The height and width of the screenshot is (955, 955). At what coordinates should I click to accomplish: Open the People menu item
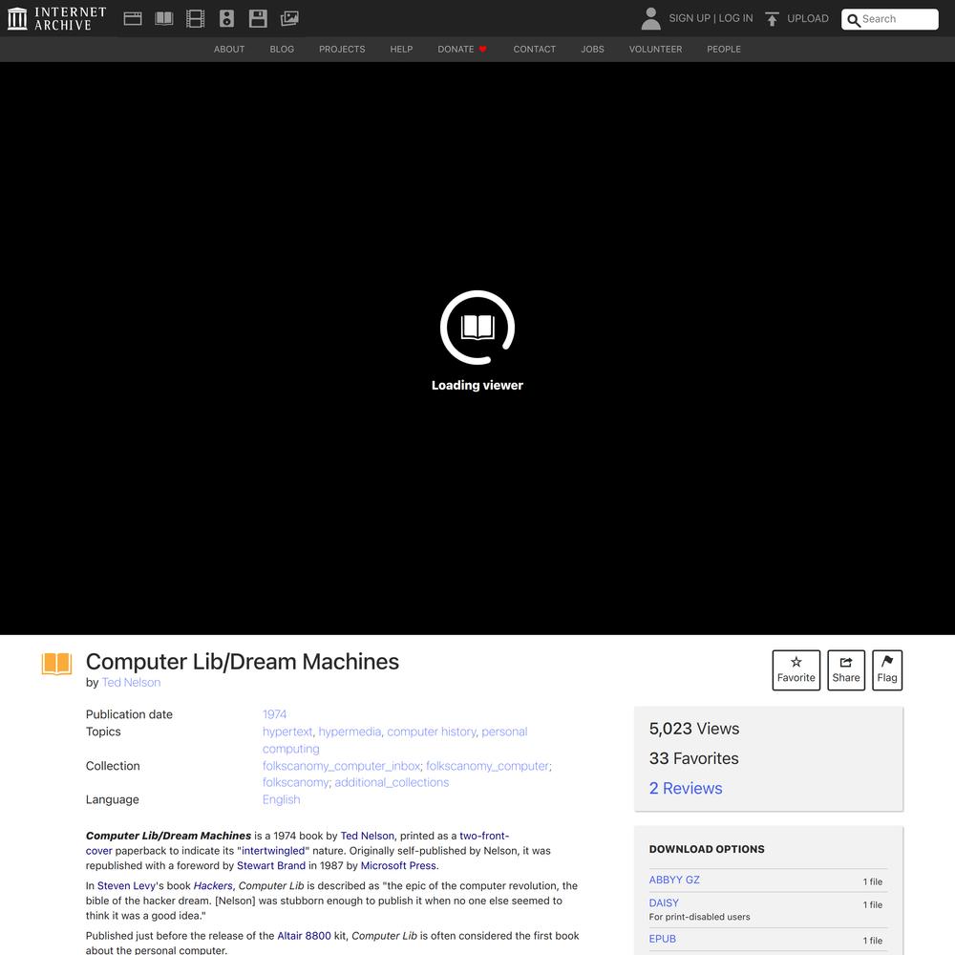pyautogui.click(x=724, y=50)
